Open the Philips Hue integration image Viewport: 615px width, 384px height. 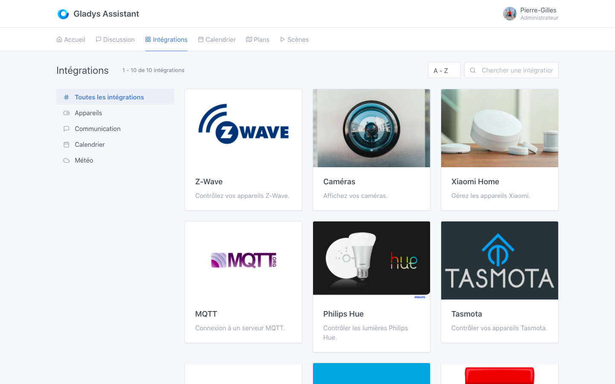(x=372, y=260)
